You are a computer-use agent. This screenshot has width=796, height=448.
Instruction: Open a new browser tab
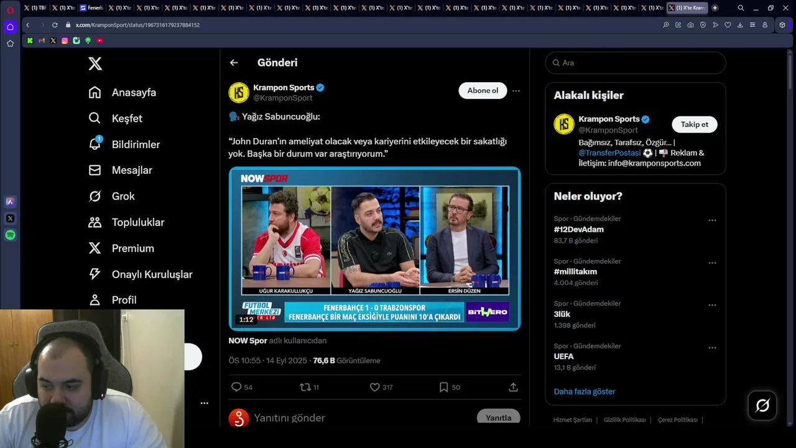point(715,8)
